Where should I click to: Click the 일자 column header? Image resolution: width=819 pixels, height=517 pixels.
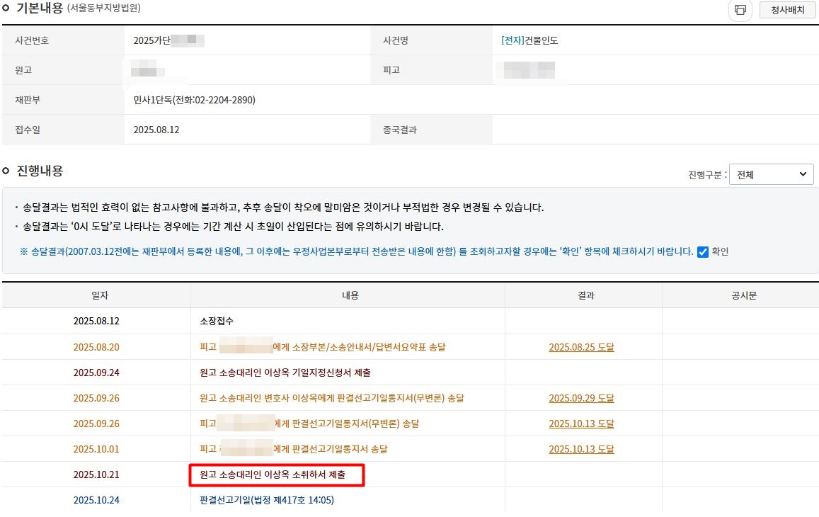tap(96, 295)
